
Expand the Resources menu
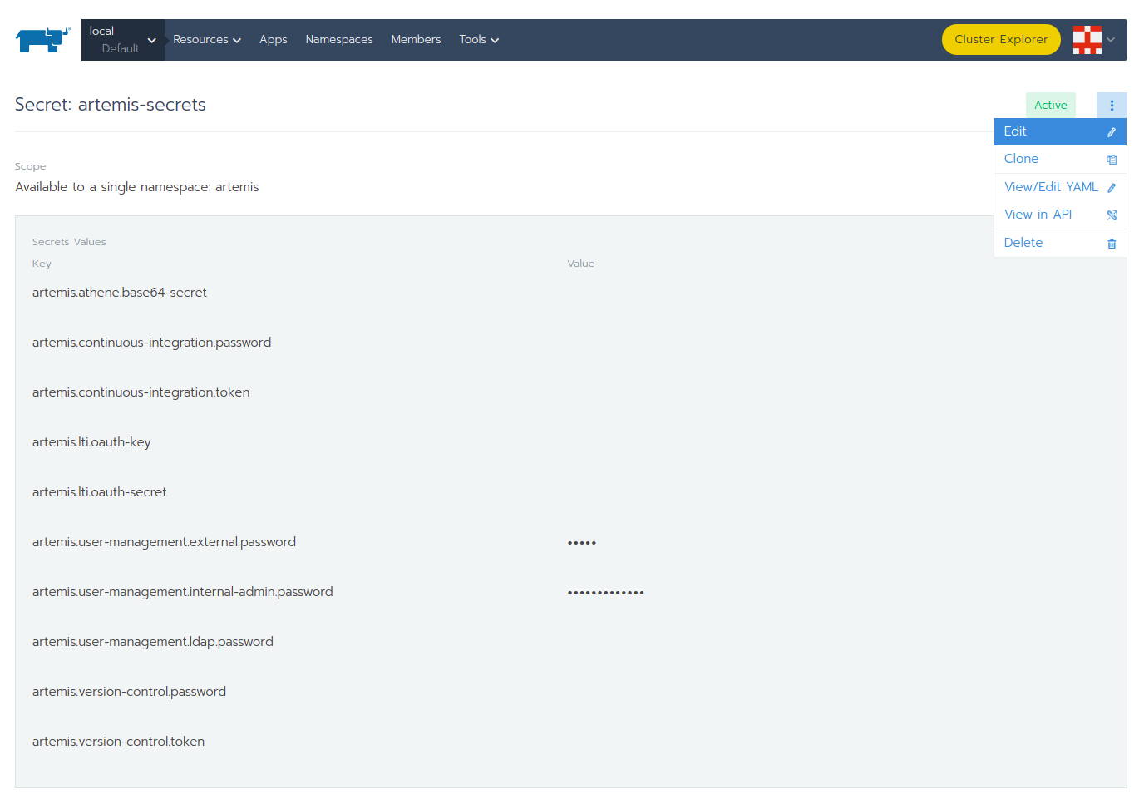tap(206, 40)
